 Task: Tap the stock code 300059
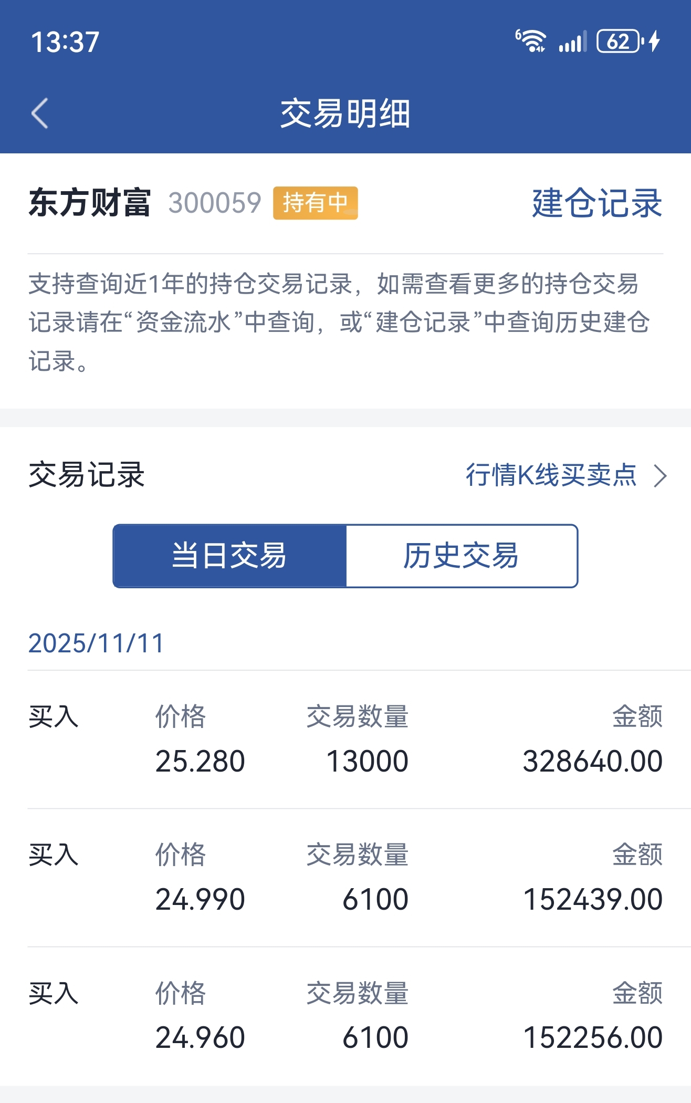tap(214, 203)
